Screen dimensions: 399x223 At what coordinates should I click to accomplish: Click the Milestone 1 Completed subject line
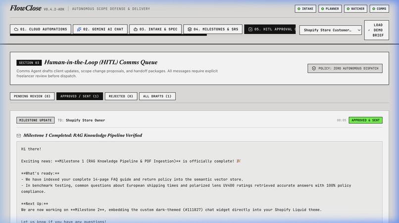click(x=83, y=135)
